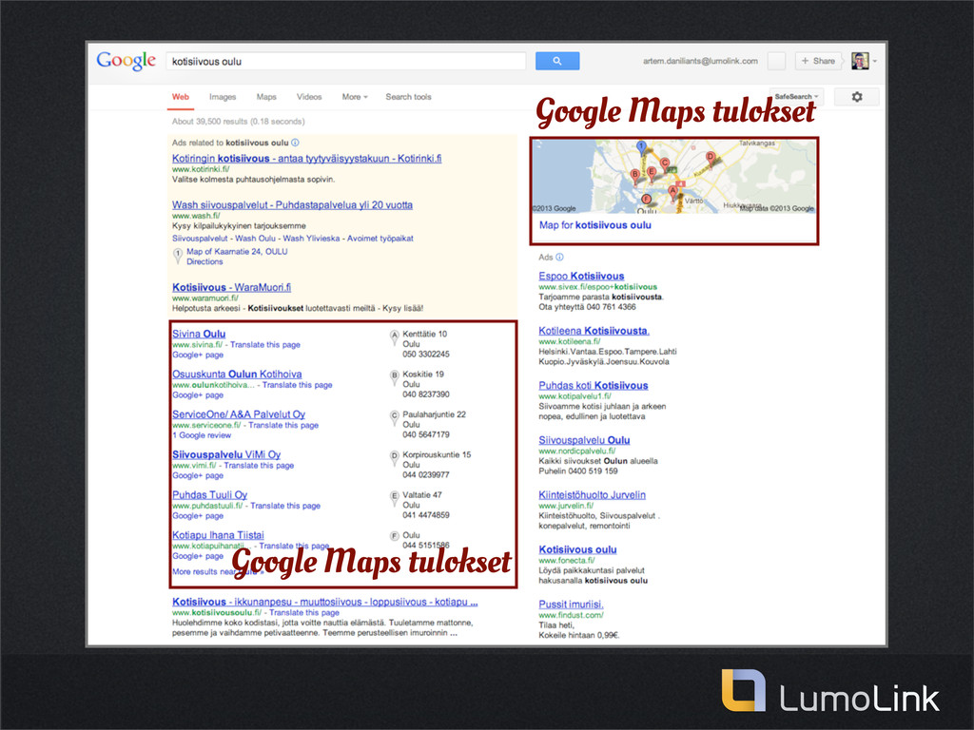The height and width of the screenshot is (730, 974).
Task: Open ServiceOne/ A&A Palvelut Oy result
Action: (x=239, y=414)
